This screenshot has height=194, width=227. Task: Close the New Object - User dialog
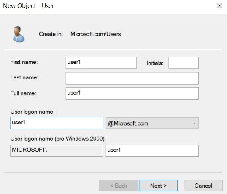pos(219,6)
